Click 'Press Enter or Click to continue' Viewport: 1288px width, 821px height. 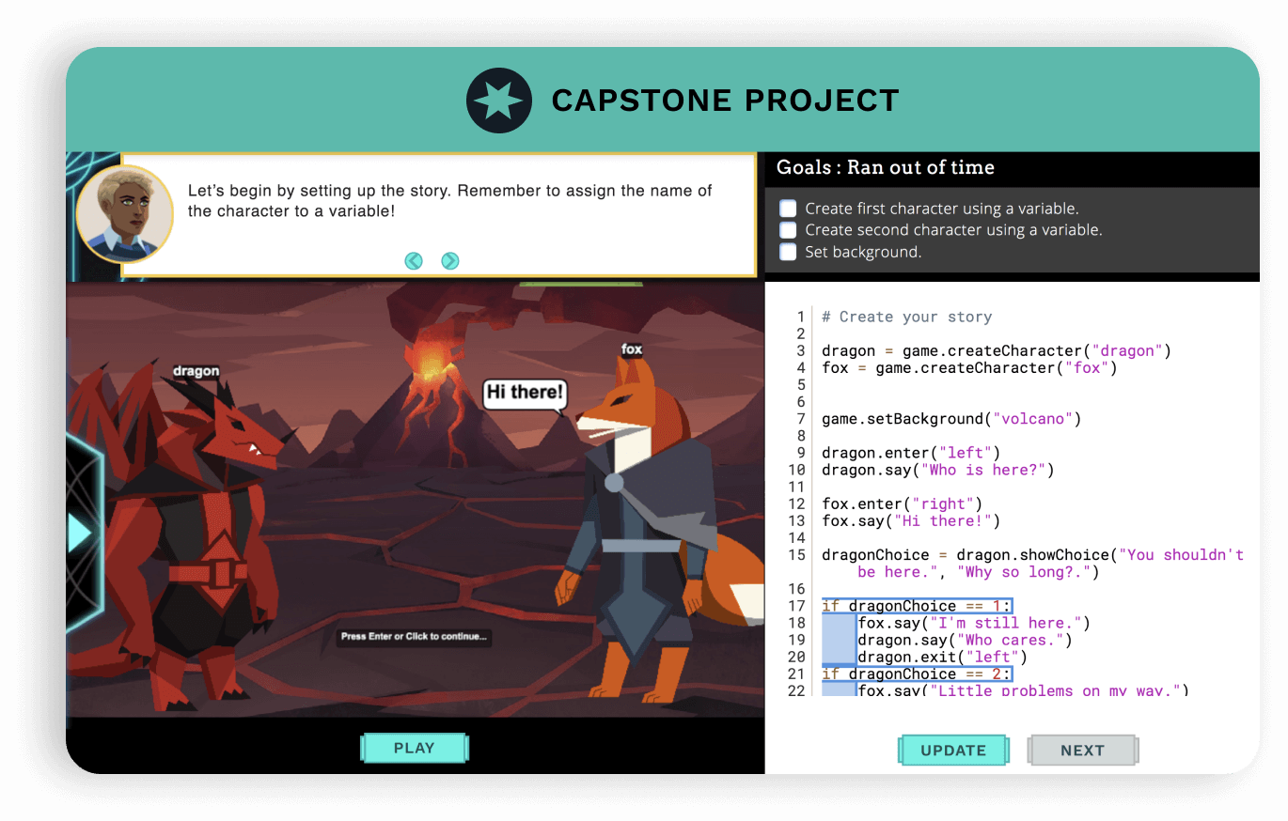[x=414, y=637]
